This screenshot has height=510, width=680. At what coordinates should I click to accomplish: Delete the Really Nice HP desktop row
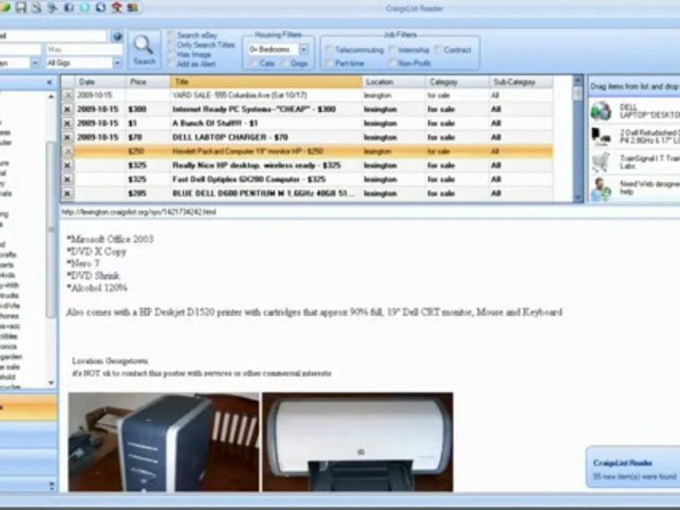pyautogui.click(x=67, y=165)
